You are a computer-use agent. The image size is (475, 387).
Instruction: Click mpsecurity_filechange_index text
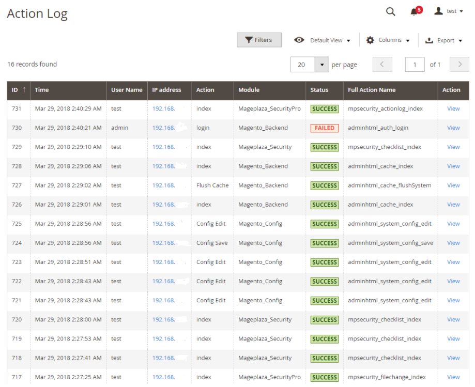tap(387, 377)
